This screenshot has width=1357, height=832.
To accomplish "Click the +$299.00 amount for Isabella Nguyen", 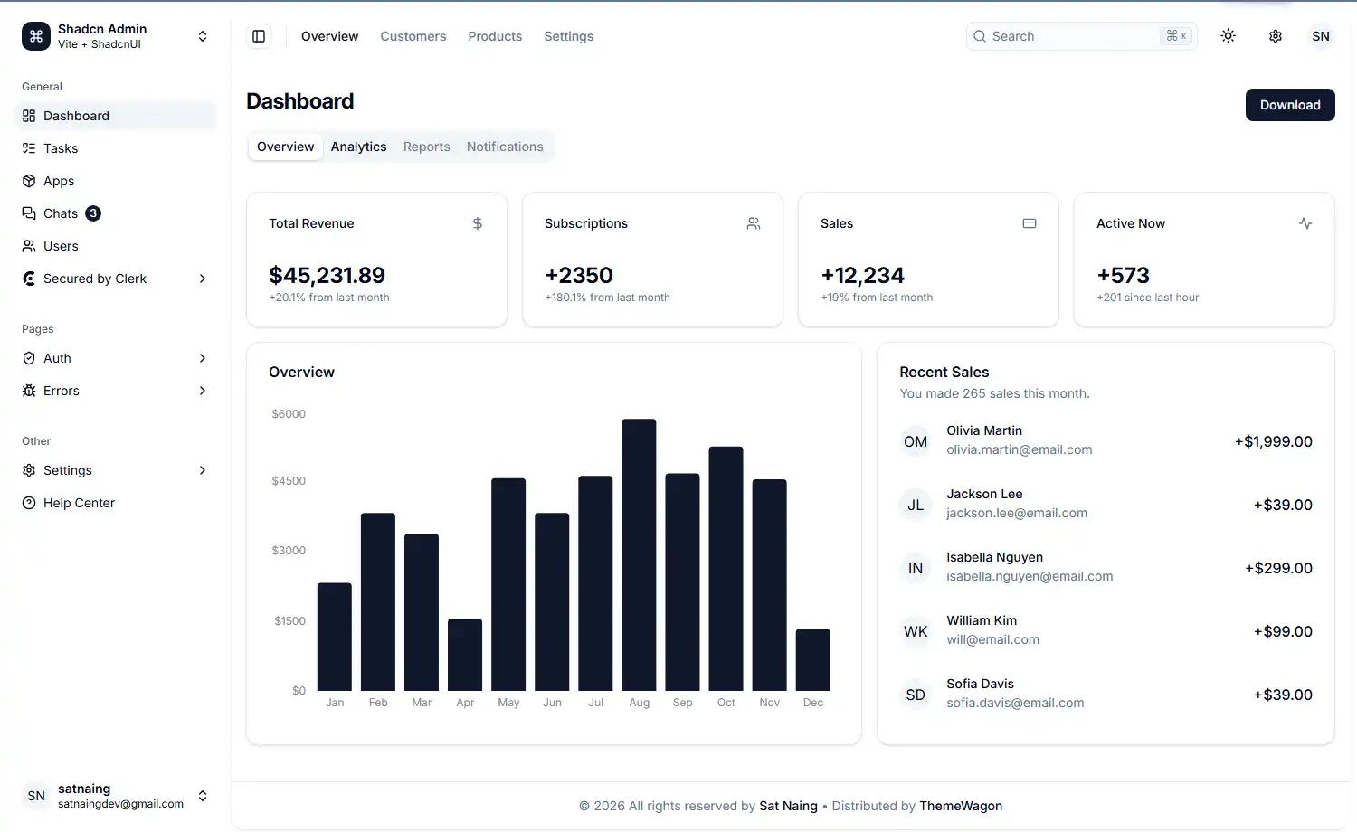I will tap(1278, 568).
